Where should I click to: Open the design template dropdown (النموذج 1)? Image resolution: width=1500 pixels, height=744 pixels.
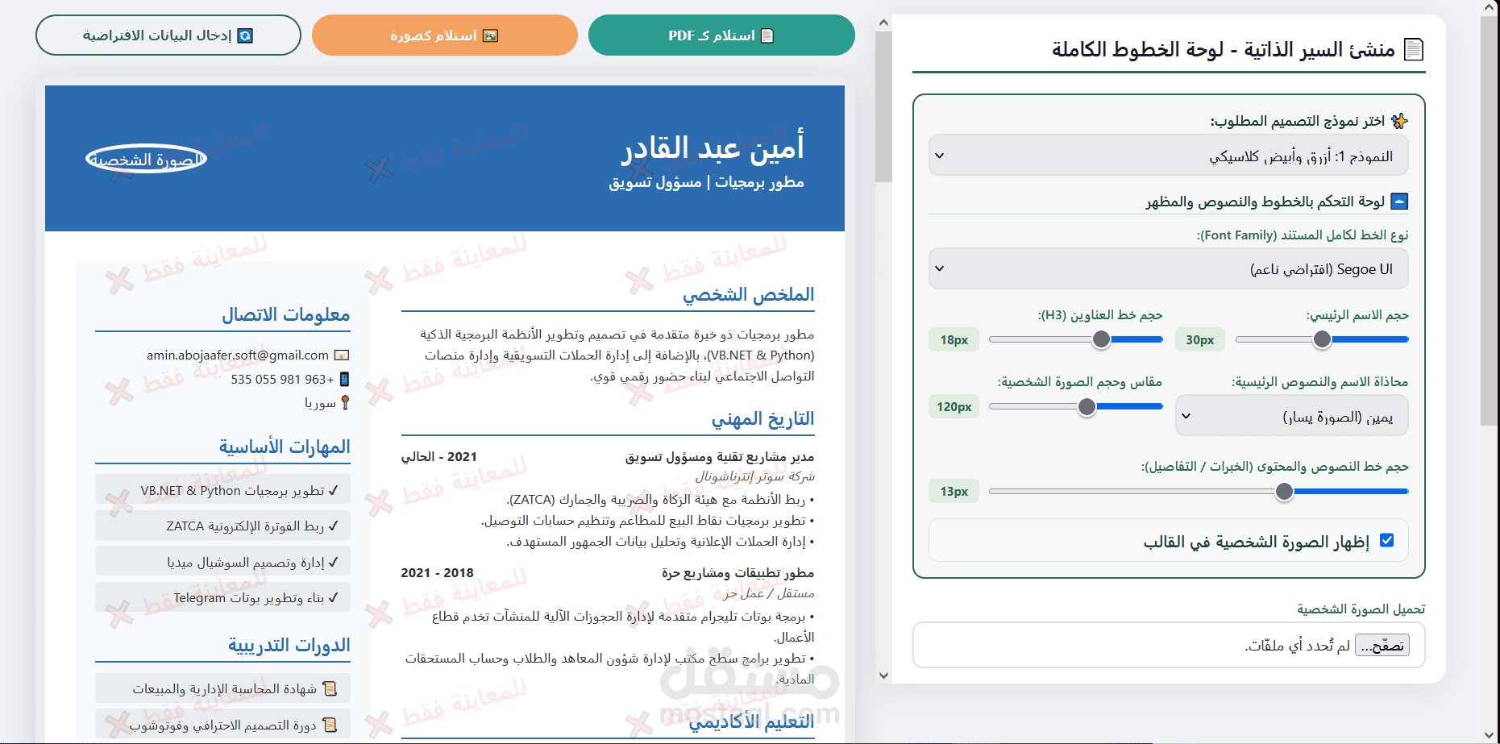click(x=1169, y=156)
